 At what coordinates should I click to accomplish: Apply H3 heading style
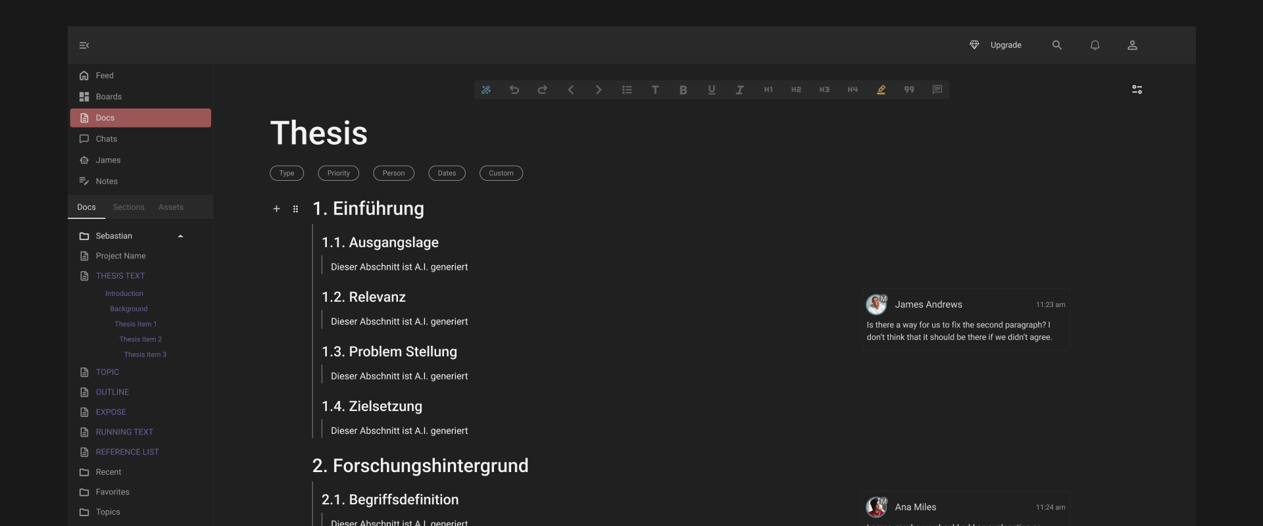click(824, 89)
